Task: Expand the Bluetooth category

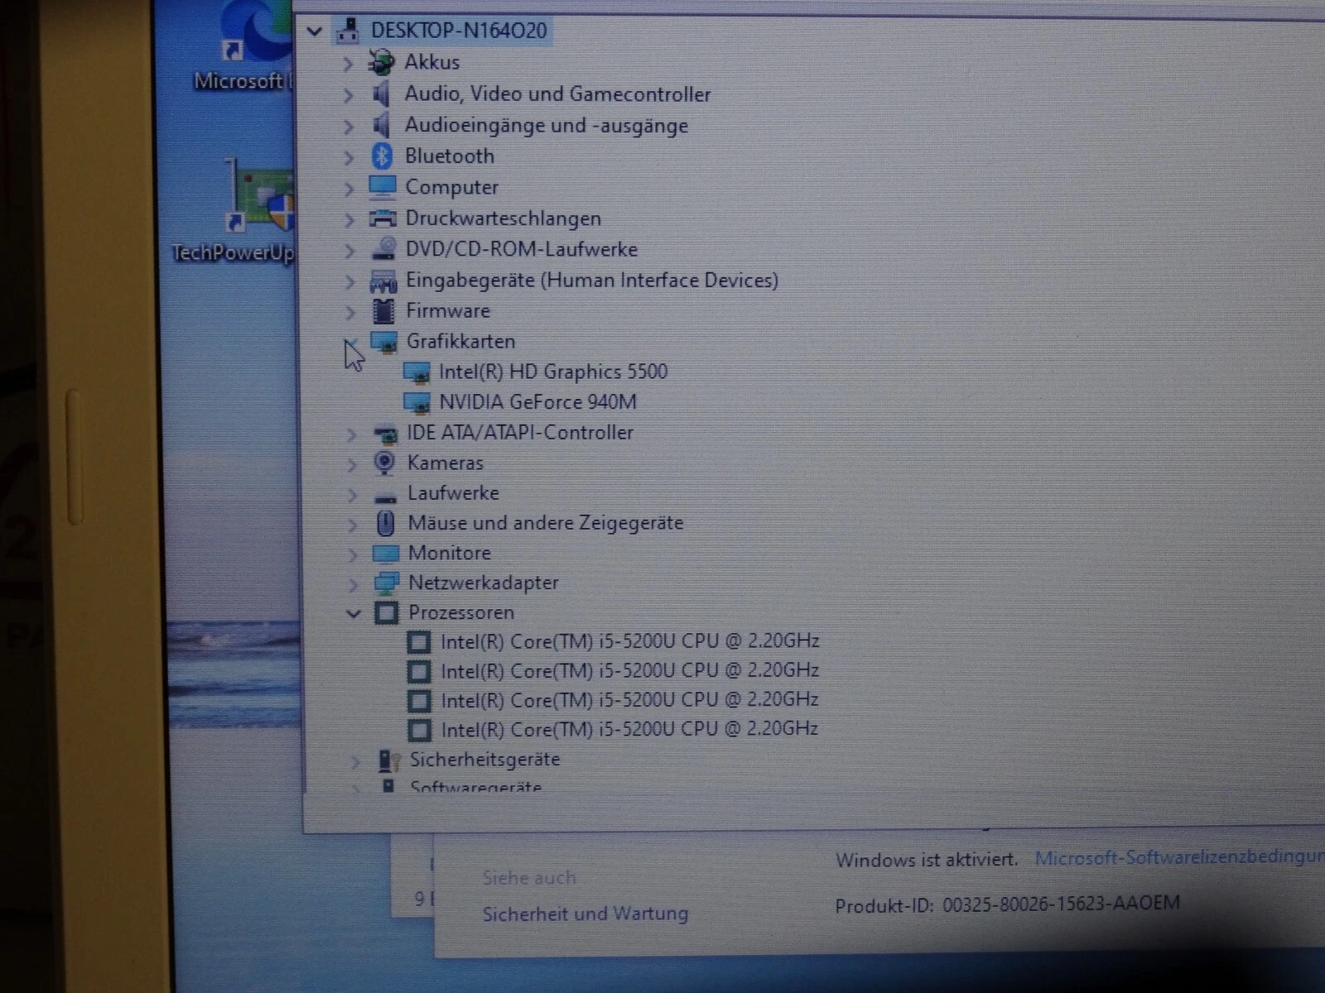Action: pos(349,157)
